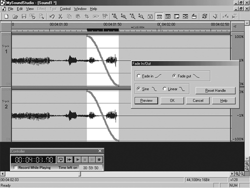Click the Help button in the fade dialog

[x=223, y=101]
